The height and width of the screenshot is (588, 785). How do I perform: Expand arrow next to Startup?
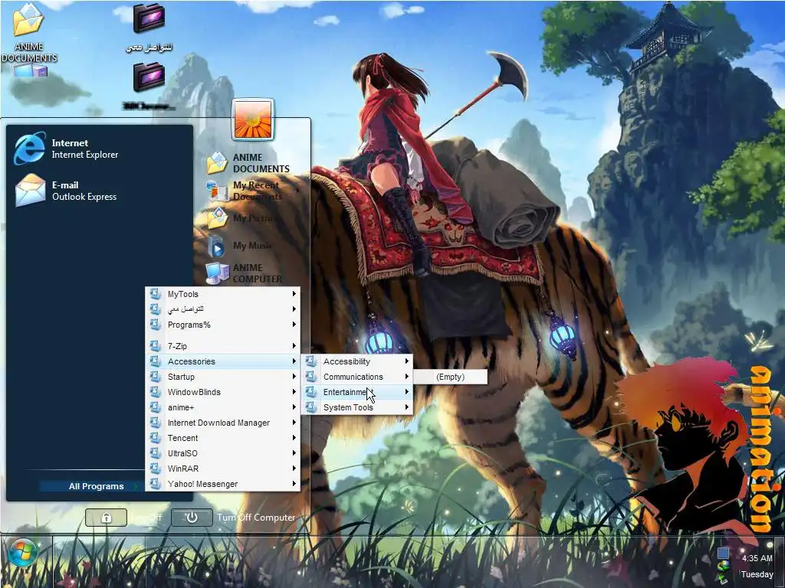tap(294, 377)
